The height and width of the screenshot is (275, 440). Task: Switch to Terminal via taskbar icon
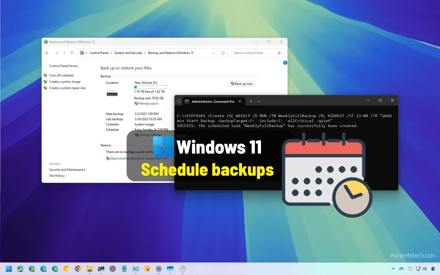[101, 269]
